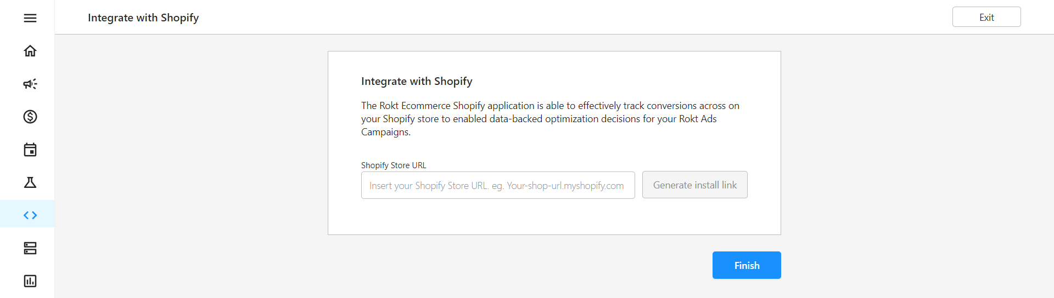Viewport: 1054px width, 298px height.
Task: Open the hamburger navigation menu
Action: (30, 18)
